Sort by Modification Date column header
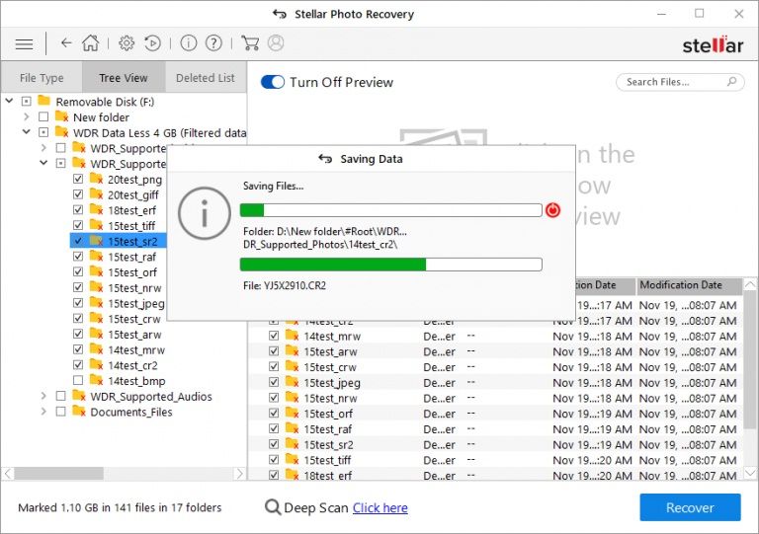The height and width of the screenshot is (534, 759). point(689,285)
